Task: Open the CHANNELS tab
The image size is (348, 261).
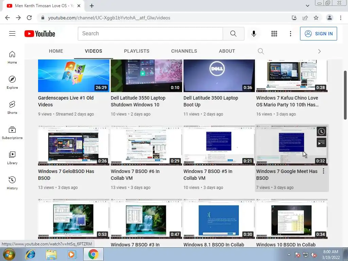Action: [184, 51]
